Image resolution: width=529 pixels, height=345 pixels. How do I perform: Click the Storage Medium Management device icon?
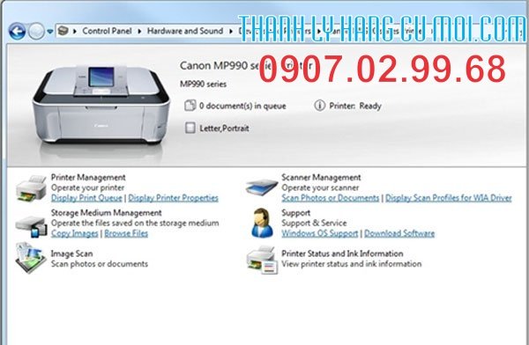pos(32,227)
